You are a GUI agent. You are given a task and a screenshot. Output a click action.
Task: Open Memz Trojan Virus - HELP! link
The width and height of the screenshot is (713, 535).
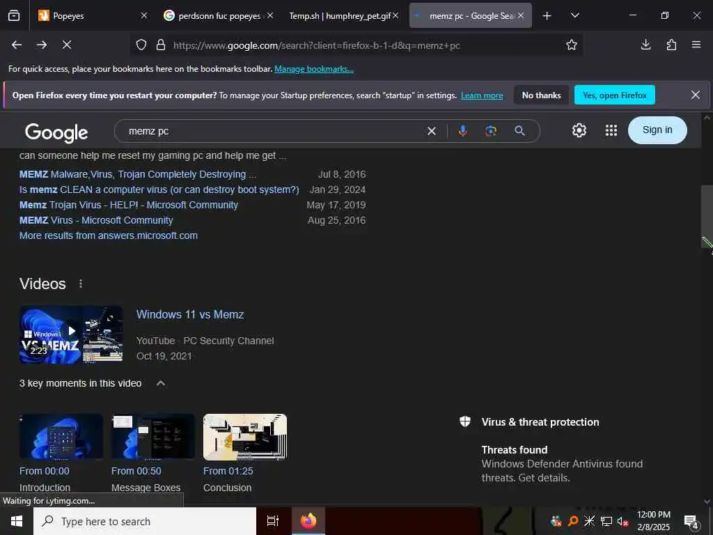129,206
